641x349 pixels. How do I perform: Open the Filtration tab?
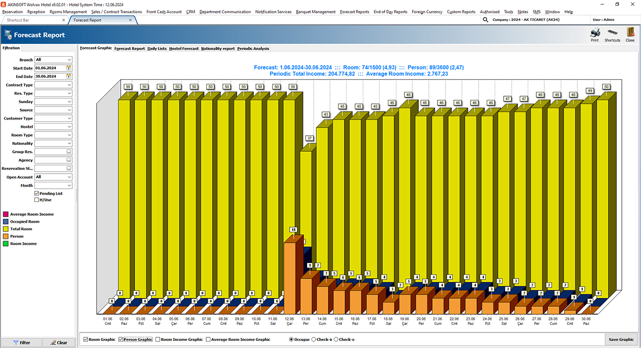click(11, 48)
